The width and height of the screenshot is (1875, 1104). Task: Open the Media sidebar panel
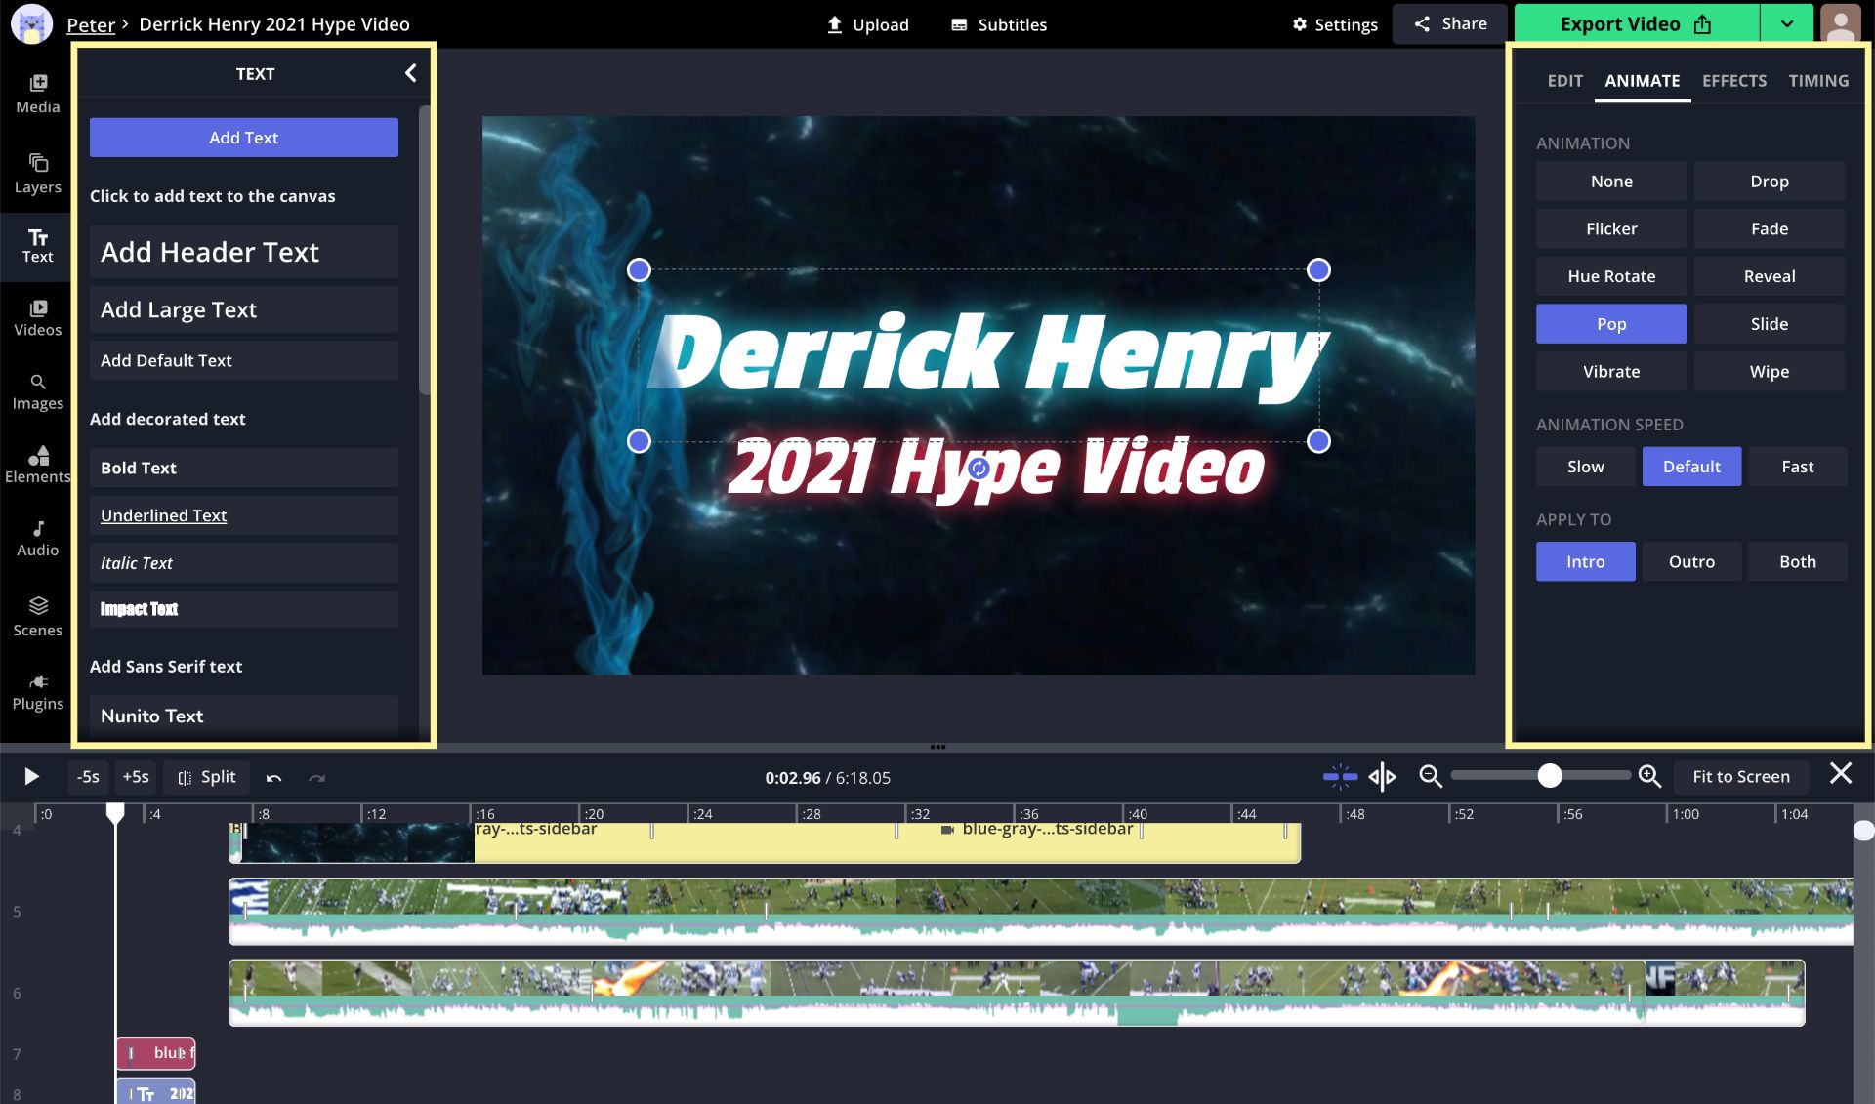[37, 94]
